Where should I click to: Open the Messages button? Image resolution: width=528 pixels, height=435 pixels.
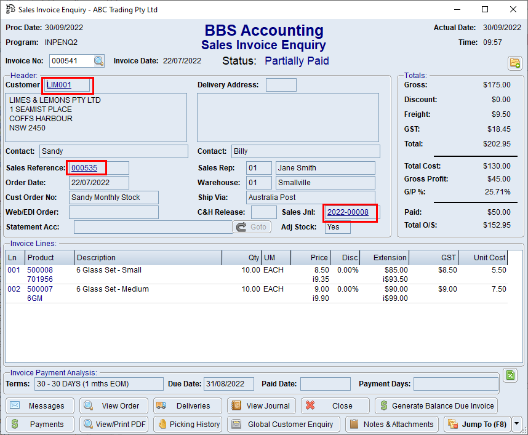pyautogui.click(x=40, y=406)
